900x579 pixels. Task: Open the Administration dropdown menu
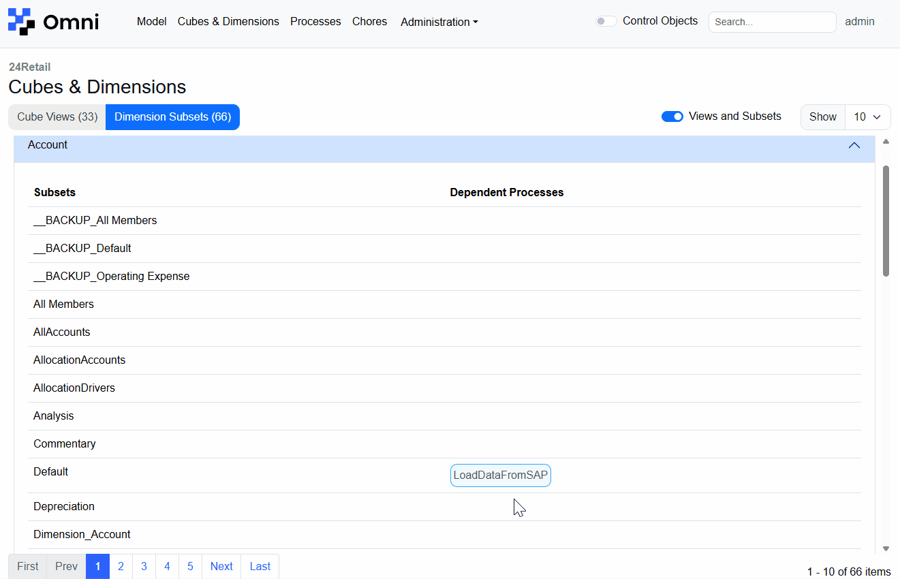(x=438, y=22)
